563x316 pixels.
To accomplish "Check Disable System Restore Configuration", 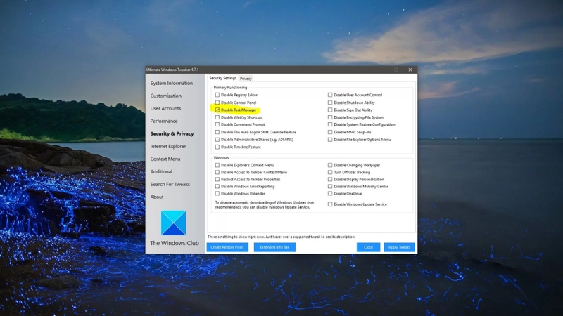I will pyautogui.click(x=330, y=124).
